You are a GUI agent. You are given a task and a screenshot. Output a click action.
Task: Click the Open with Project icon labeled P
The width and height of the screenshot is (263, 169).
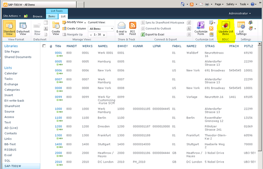pos(189,34)
